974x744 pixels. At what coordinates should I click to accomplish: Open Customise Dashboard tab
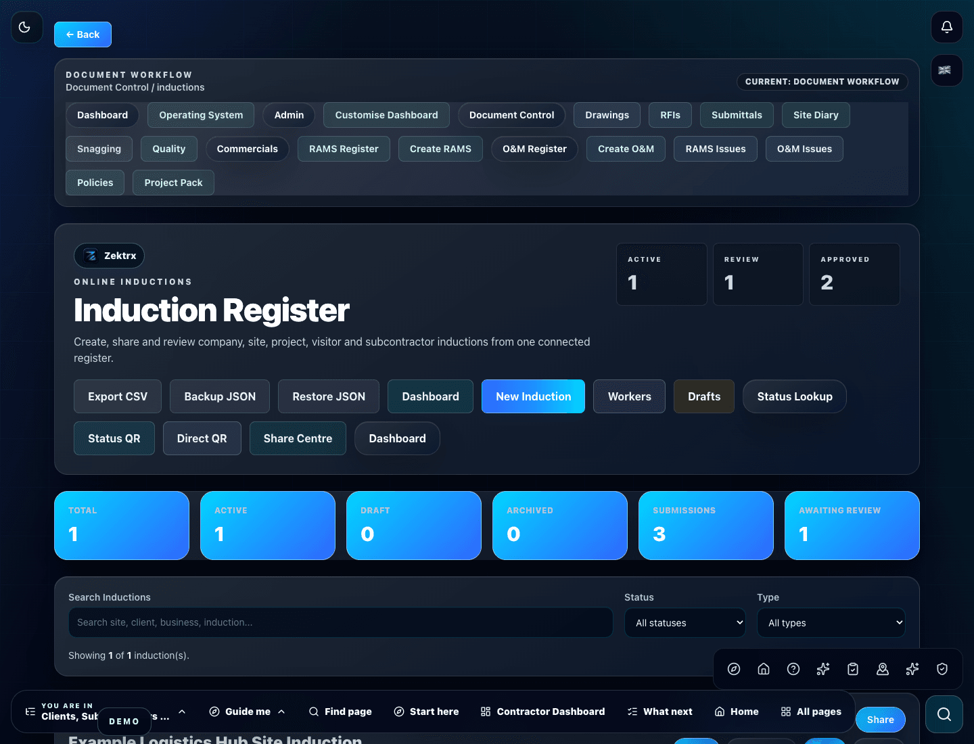[386, 115]
